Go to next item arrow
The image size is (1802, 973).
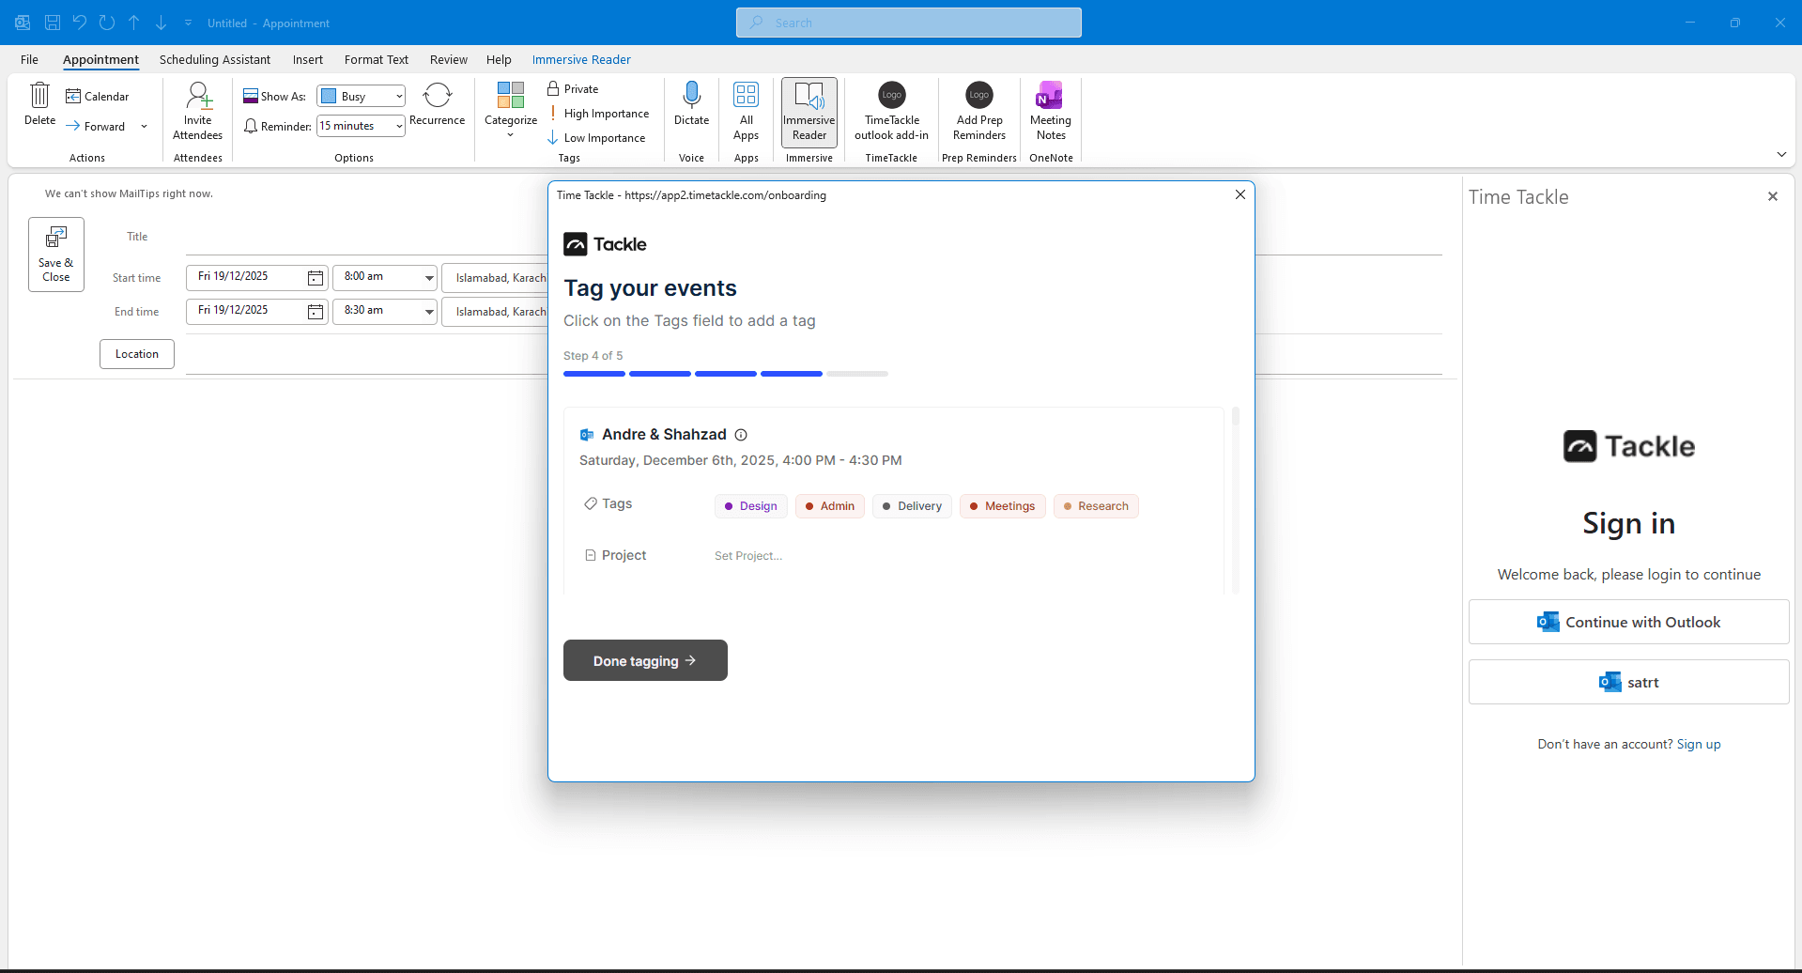[x=161, y=23]
